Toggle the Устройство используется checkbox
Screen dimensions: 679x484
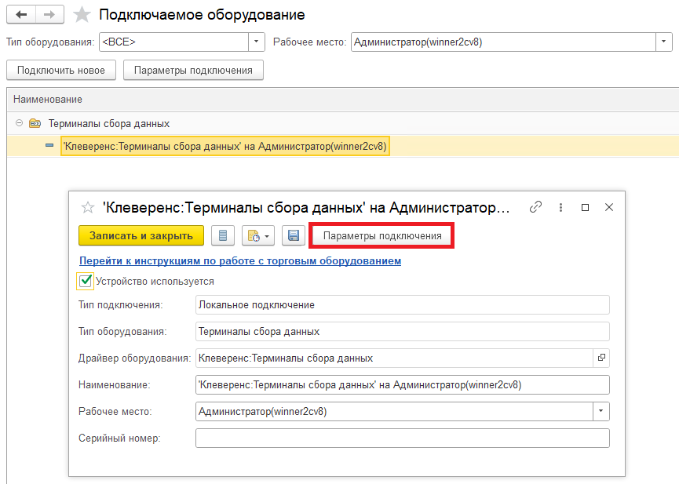(86, 281)
